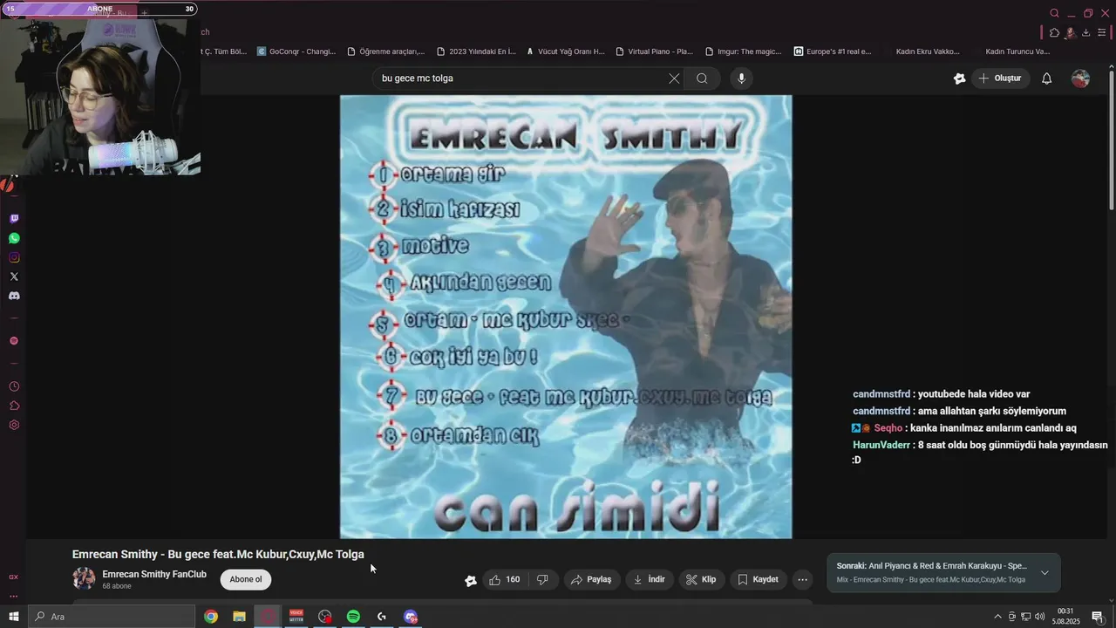The image size is (1116, 628).
Task: Open Twitch in the Opera GX sidebar
Action: [x=14, y=219]
